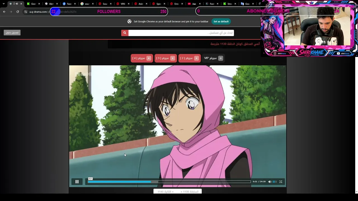The height and width of the screenshot is (201, 358).
Task: Open previous episode السابقة 1138 link
Action: [x=190, y=192]
